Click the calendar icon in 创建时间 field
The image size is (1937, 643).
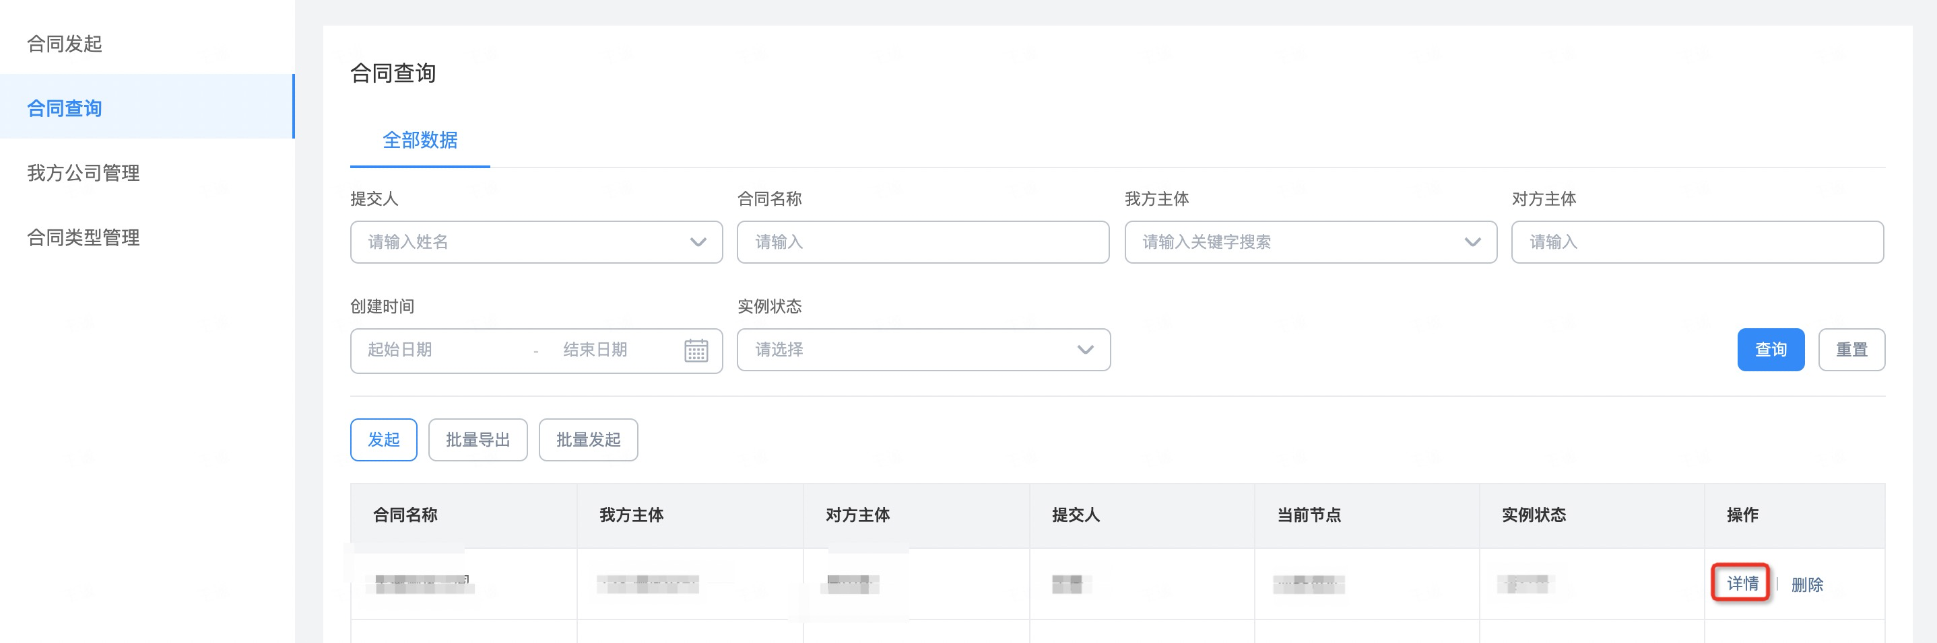pos(696,350)
